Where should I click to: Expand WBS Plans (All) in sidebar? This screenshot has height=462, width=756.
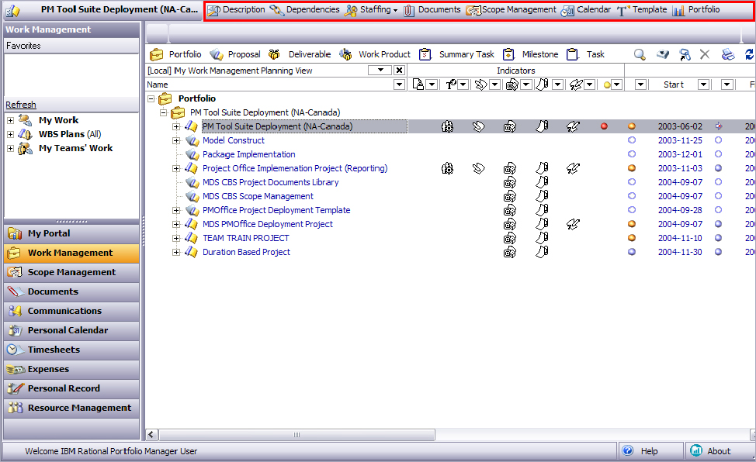[x=10, y=134]
